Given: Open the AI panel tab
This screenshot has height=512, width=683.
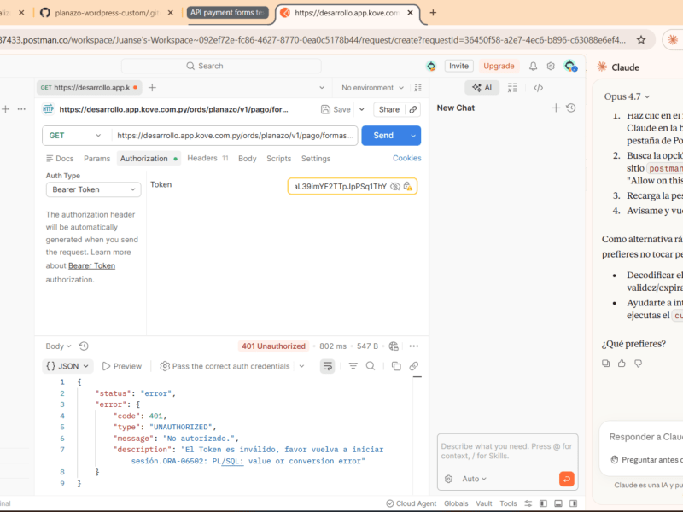Looking at the screenshot, I should (482, 88).
